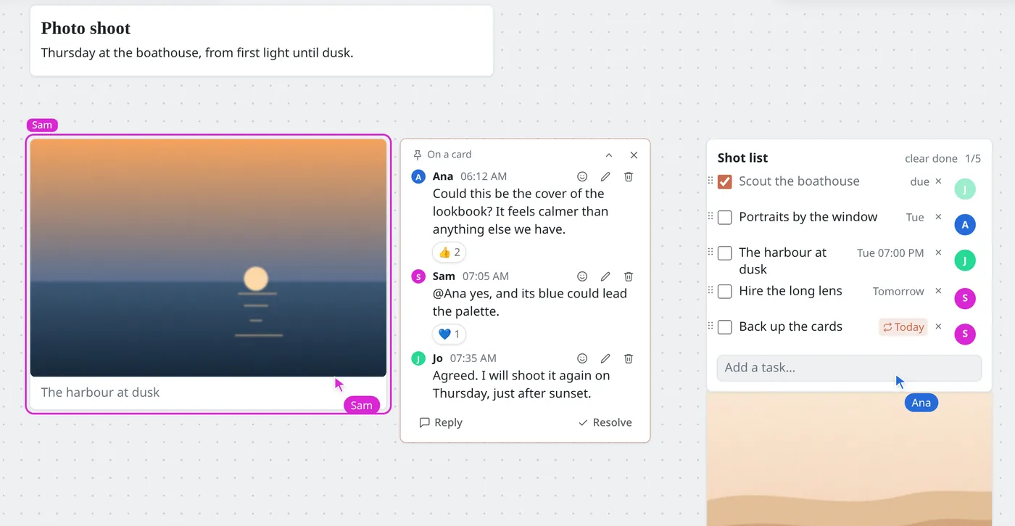Check off Portraits by the window
This screenshot has width=1015, height=526.
coord(724,218)
